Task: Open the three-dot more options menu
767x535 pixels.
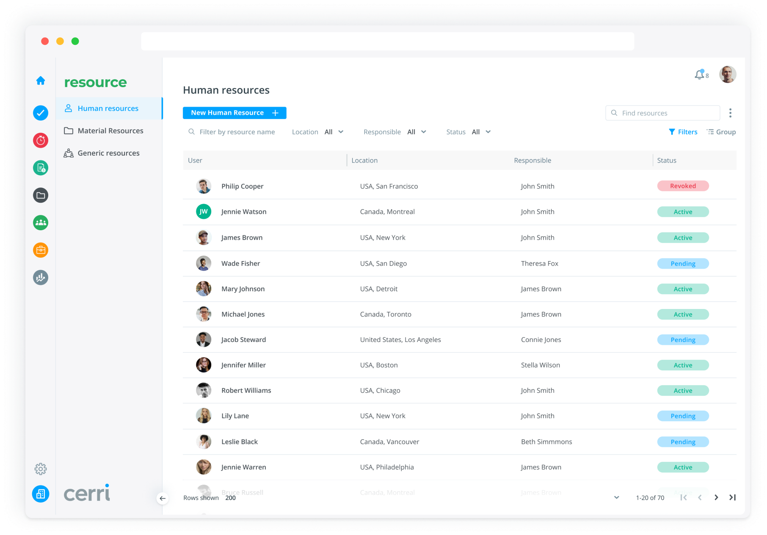Action: (730, 113)
